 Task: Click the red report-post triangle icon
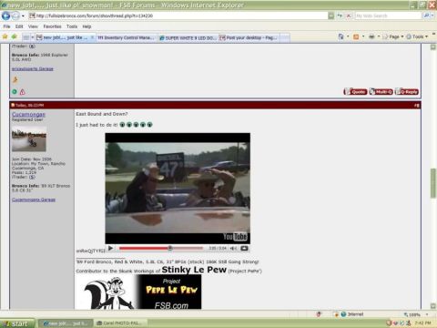coord(23,92)
